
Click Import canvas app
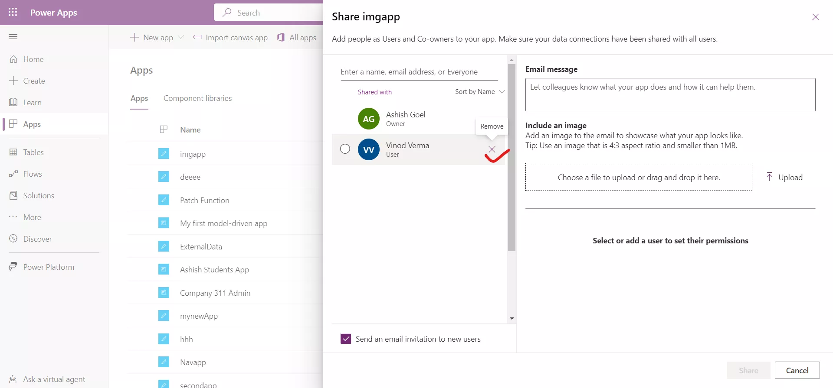230,38
